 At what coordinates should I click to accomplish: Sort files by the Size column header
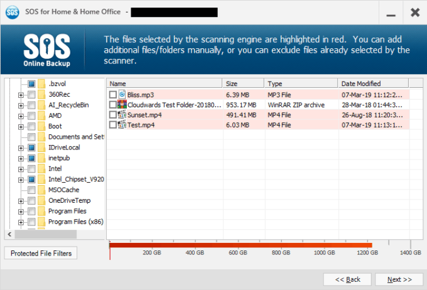[243, 83]
